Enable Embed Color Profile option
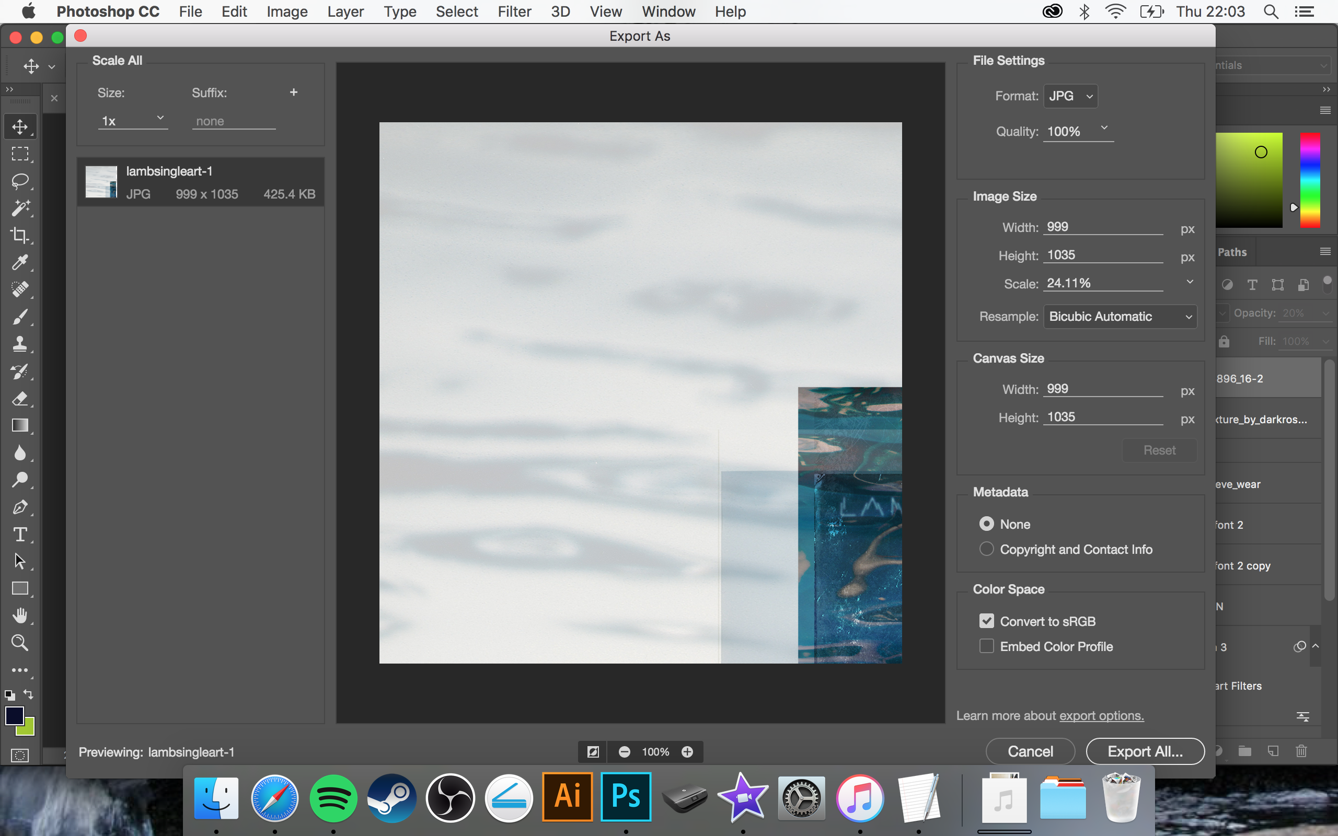The height and width of the screenshot is (836, 1338). [x=986, y=646]
